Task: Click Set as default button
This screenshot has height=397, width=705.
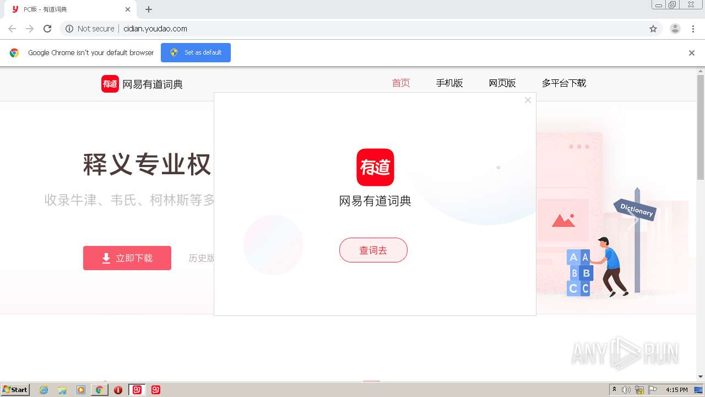Action: pos(196,52)
